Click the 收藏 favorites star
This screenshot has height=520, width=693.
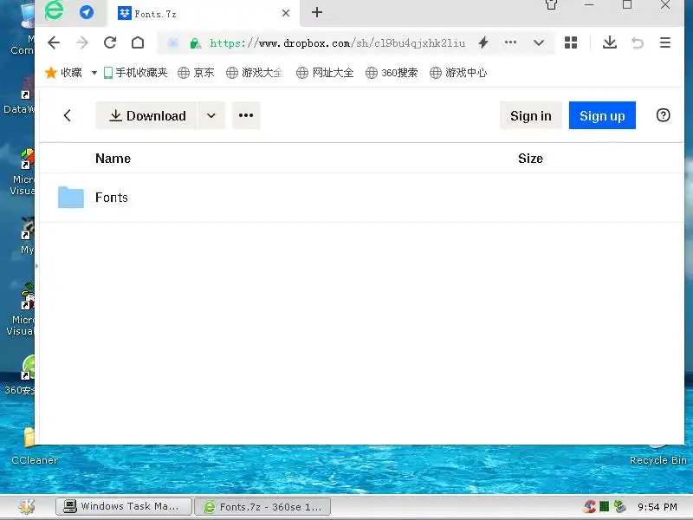tap(51, 73)
